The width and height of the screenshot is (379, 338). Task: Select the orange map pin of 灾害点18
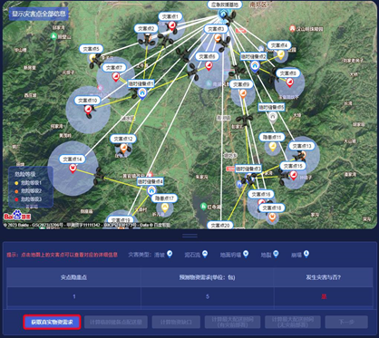point(272,217)
